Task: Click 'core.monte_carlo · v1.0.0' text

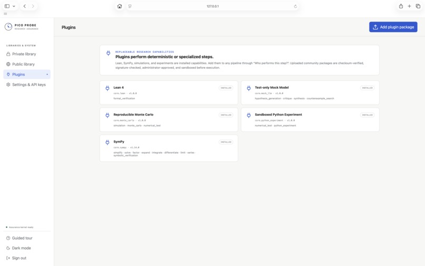Action: 130,120
